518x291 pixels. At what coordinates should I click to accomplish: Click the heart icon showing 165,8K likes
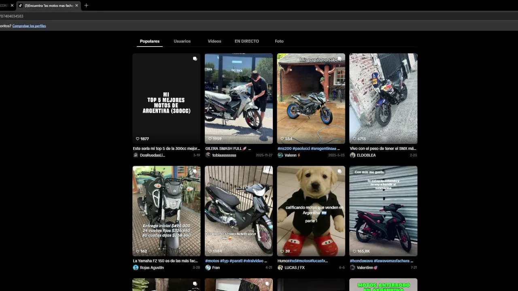355,251
